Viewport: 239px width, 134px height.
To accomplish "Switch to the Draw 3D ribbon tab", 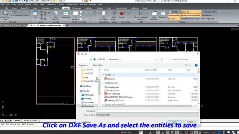I will pos(25,8).
